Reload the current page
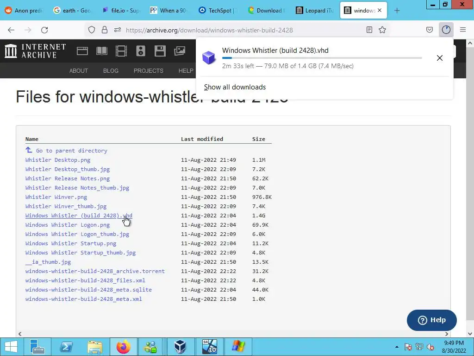Image resolution: width=474 pixels, height=356 pixels. click(x=44, y=30)
